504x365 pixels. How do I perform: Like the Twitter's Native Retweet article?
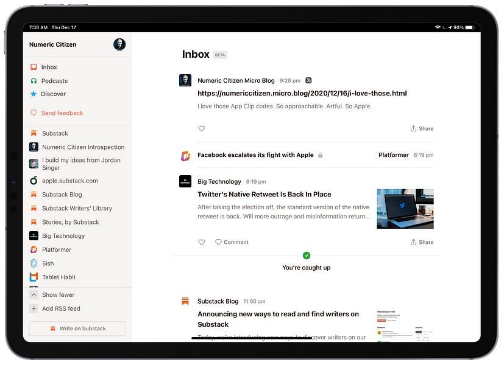202,242
